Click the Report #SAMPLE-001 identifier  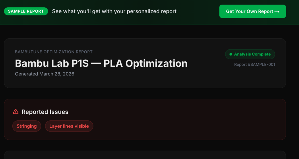click(254, 64)
